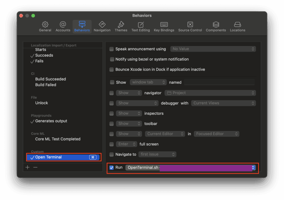Select the Succeeds behavior
The height and width of the screenshot is (200, 284).
pos(44,55)
